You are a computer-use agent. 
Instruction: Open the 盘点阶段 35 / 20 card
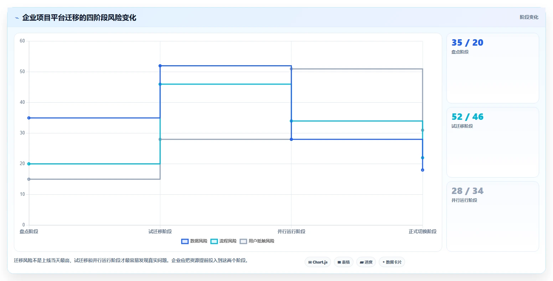(x=493, y=68)
